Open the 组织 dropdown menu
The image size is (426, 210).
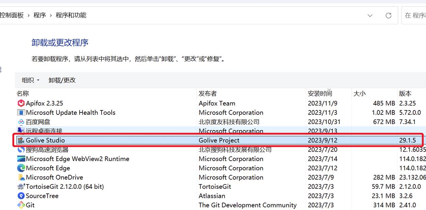(31, 80)
